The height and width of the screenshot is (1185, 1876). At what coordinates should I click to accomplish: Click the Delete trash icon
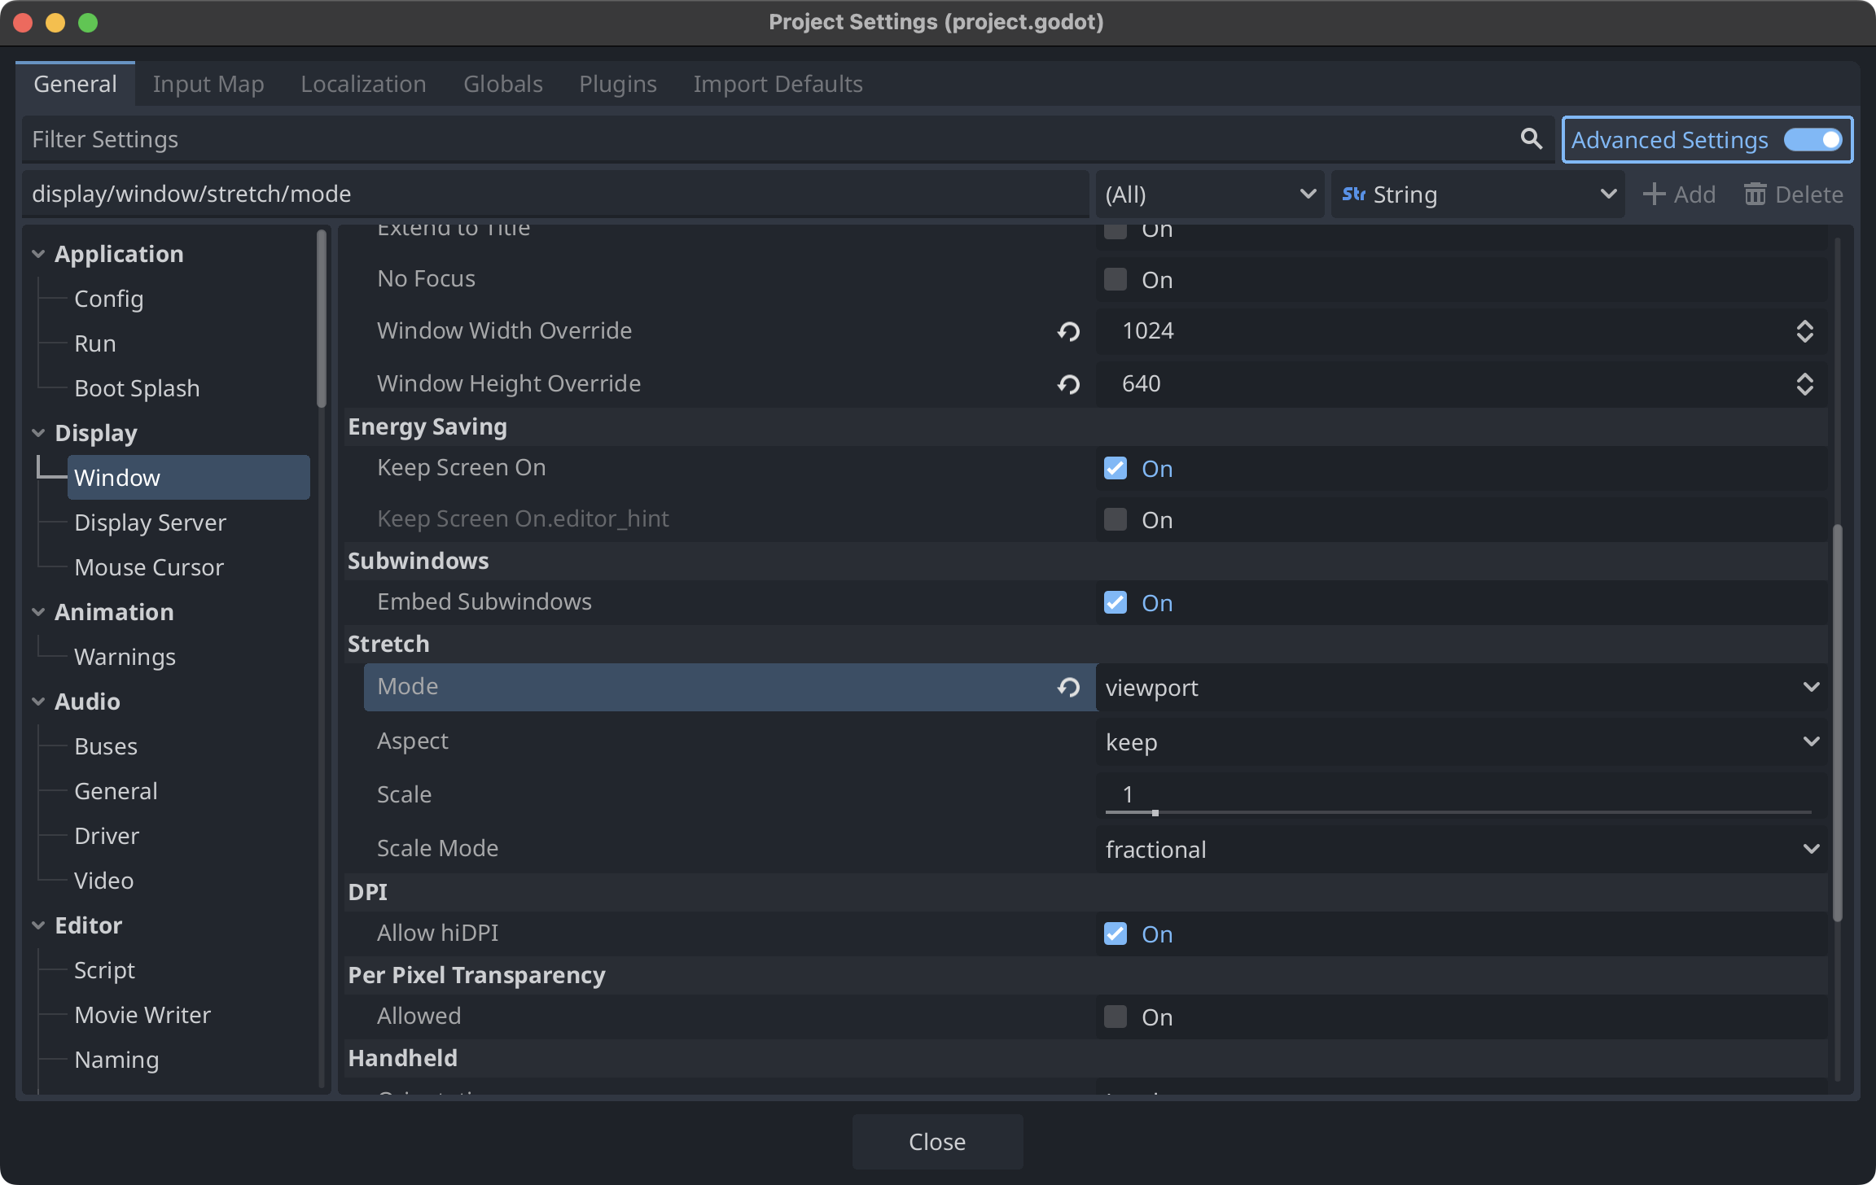point(1755,195)
